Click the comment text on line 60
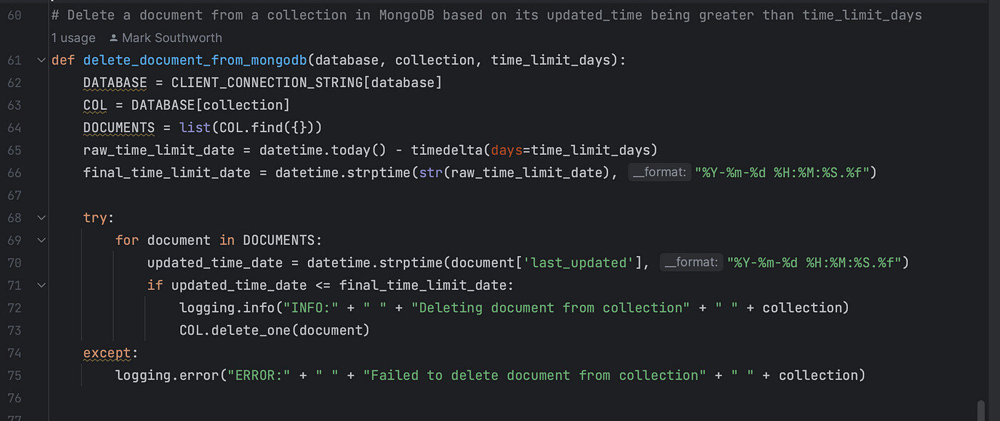1000x421 pixels. point(486,15)
